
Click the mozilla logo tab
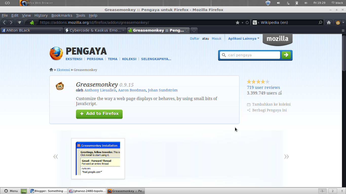278,39
